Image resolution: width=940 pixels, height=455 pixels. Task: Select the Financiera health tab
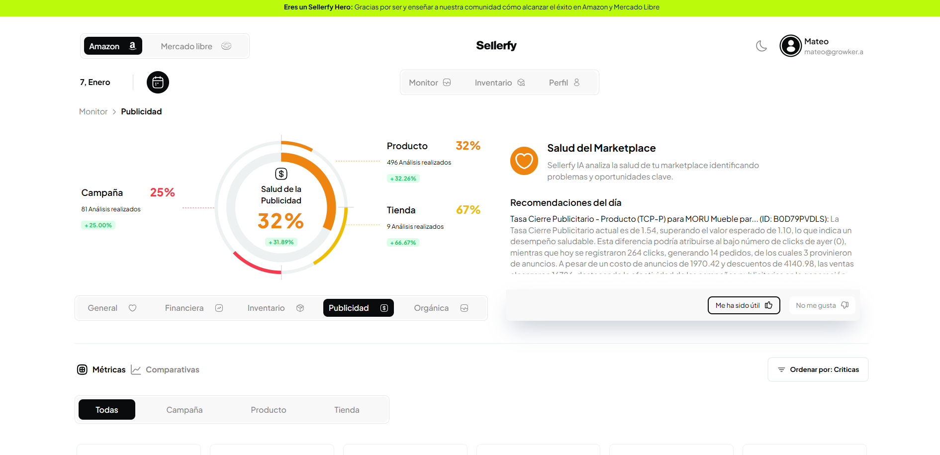pyautogui.click(x=194, y=308)
